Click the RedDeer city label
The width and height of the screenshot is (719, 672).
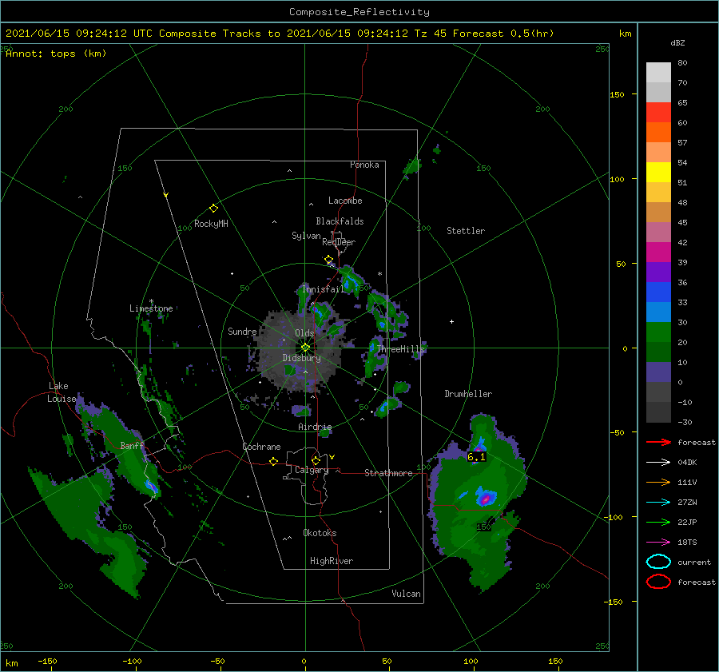(x=339, y=242)
